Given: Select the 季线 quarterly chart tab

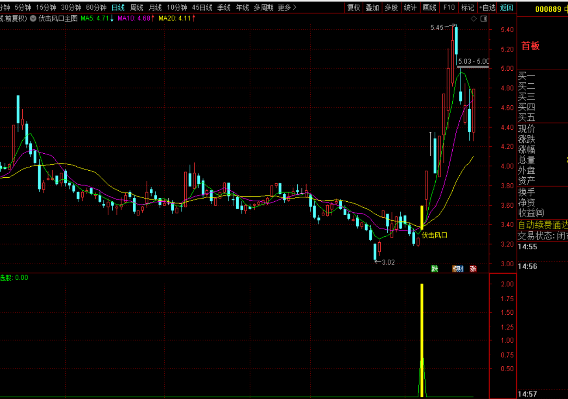Looking at the screenshot, I should 224,7.
